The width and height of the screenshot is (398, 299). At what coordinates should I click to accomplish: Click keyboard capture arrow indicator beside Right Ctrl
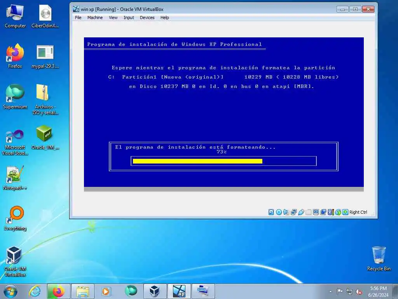345,212
